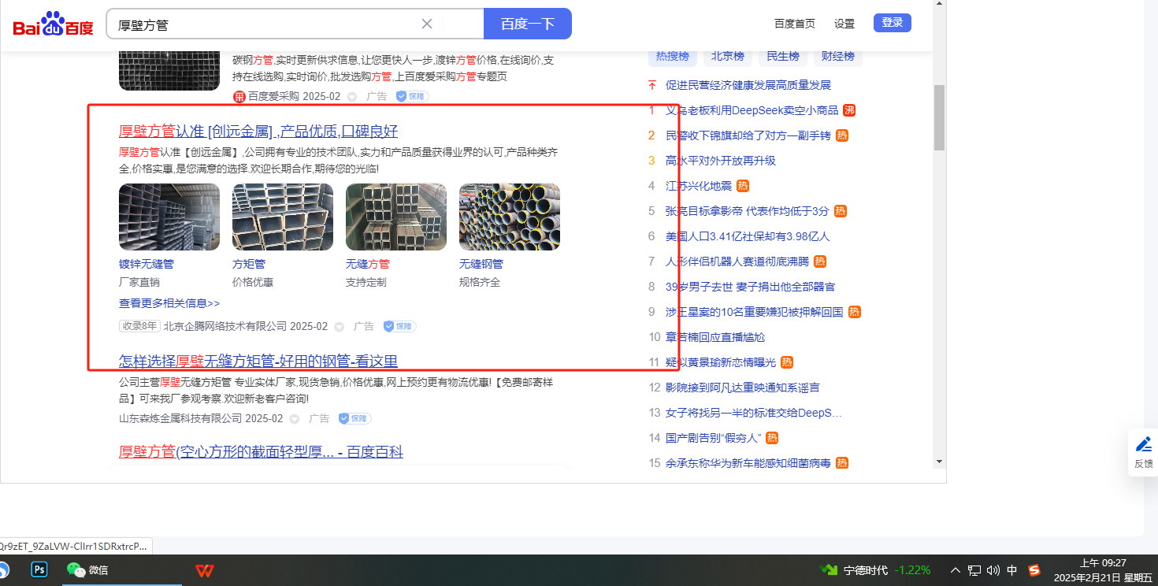The image size is (1158, 586).
Task: Switch to the 财经榜 tab
Action: [838, 57]
